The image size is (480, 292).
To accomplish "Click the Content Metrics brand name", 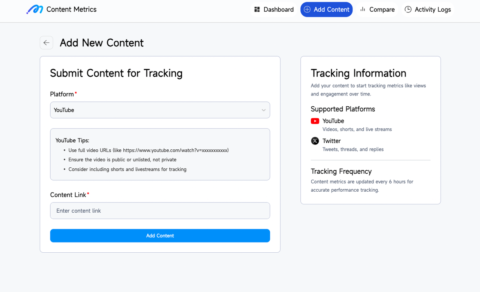I will 72,9.
